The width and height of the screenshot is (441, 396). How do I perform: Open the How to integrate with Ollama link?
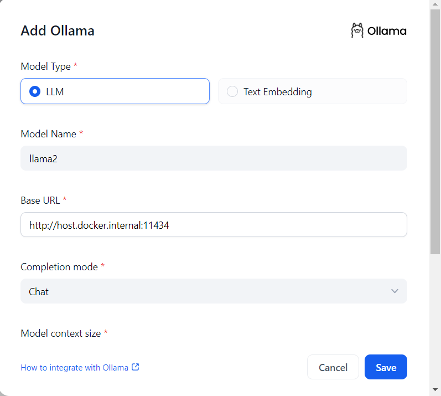click(x=74, y=367)
